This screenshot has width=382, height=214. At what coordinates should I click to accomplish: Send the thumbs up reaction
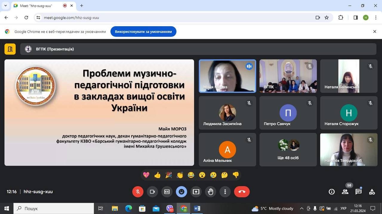pos(157,175)
